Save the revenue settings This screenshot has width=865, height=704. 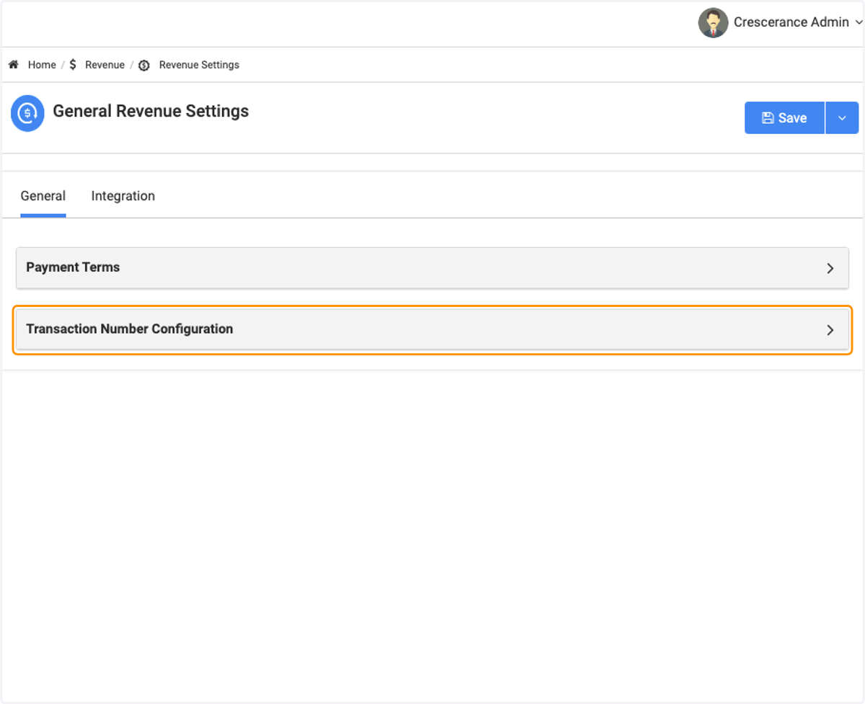pyautogui.click(x=784, y=117)
